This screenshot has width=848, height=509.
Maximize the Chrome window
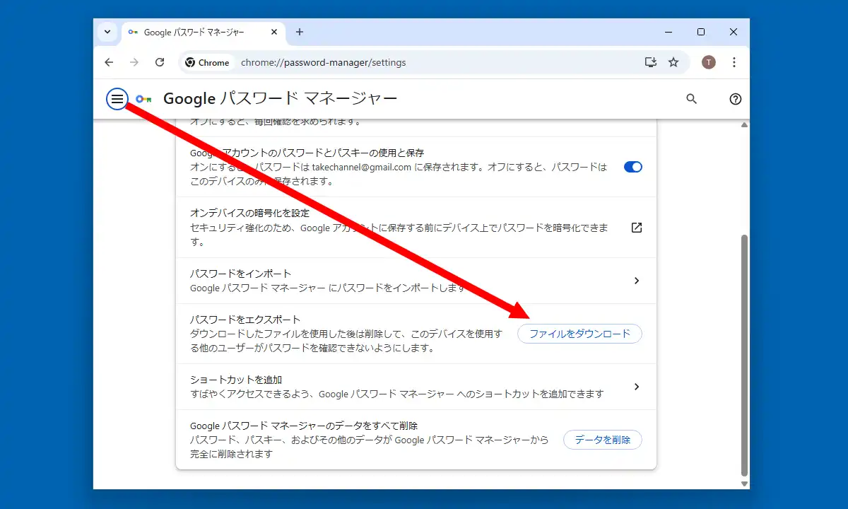pyautogui.click(x=701, y=32)
